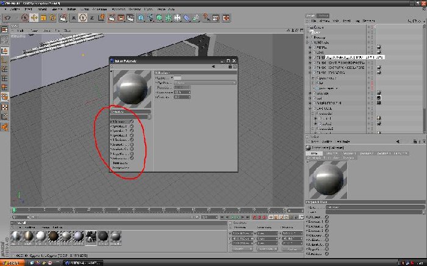Click the Cinema 4D taskbar button

(x=83, y=263)
